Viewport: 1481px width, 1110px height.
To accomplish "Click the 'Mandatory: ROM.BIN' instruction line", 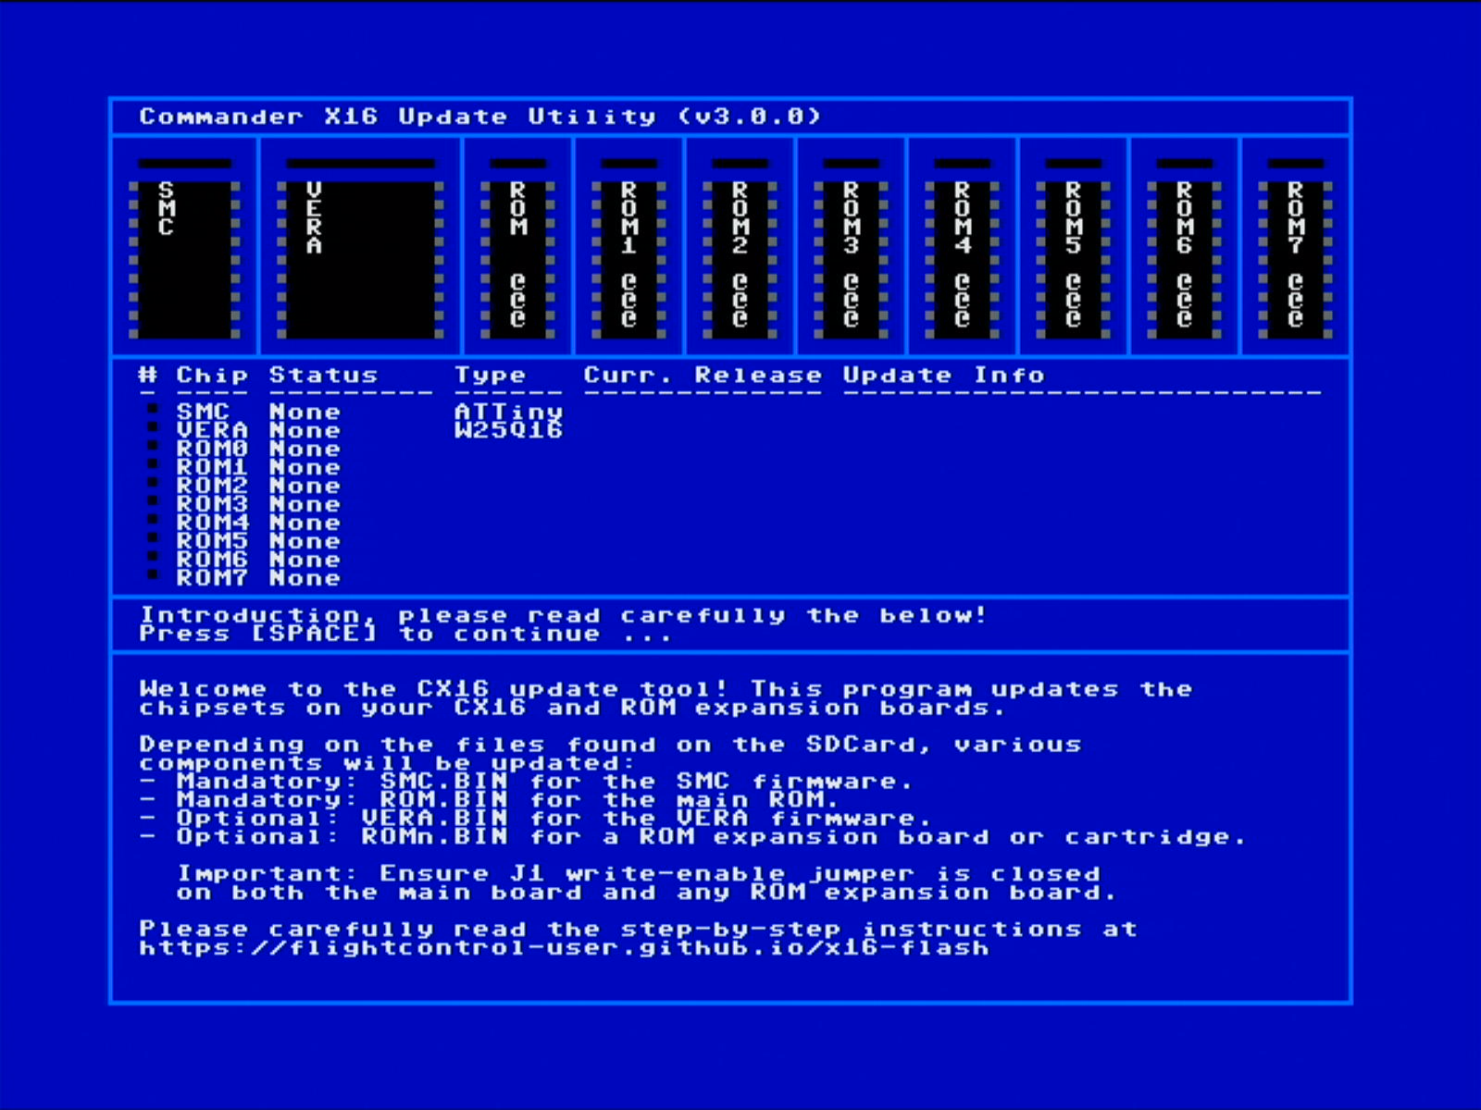I will [x=490, y=800].
